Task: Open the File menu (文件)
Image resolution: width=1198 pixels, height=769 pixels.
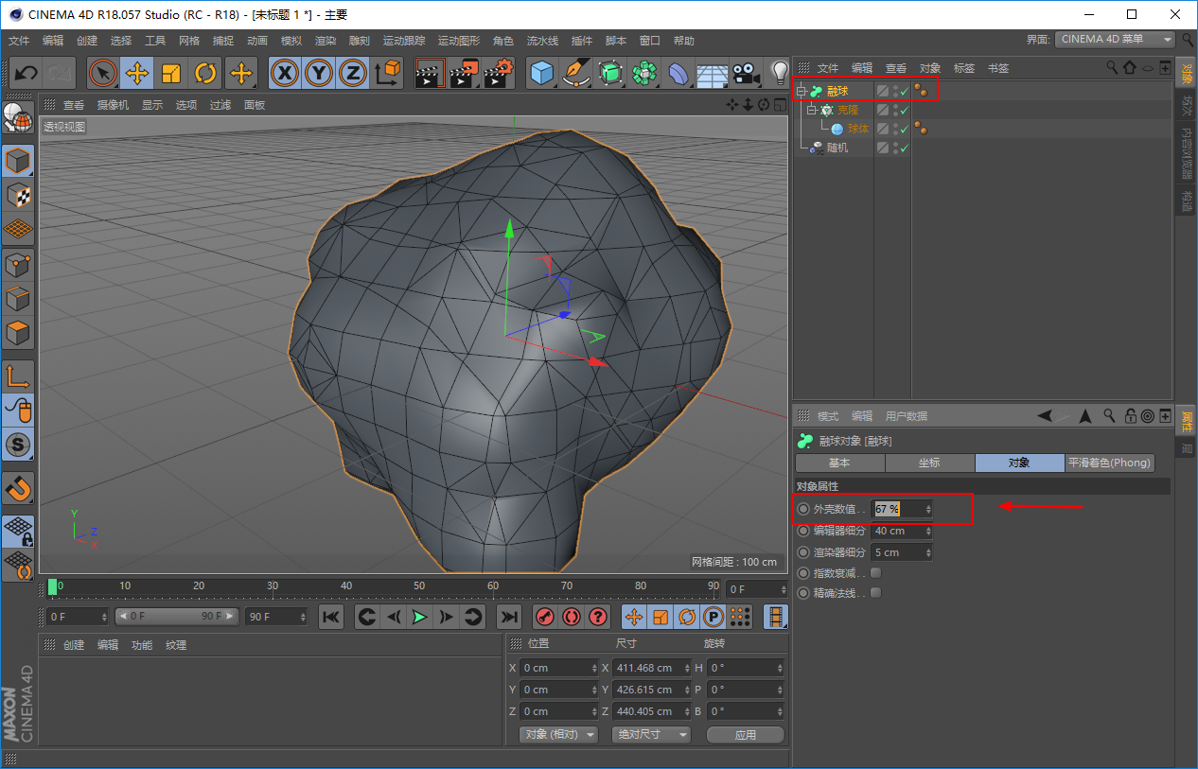Action: (x=19, y=41)
